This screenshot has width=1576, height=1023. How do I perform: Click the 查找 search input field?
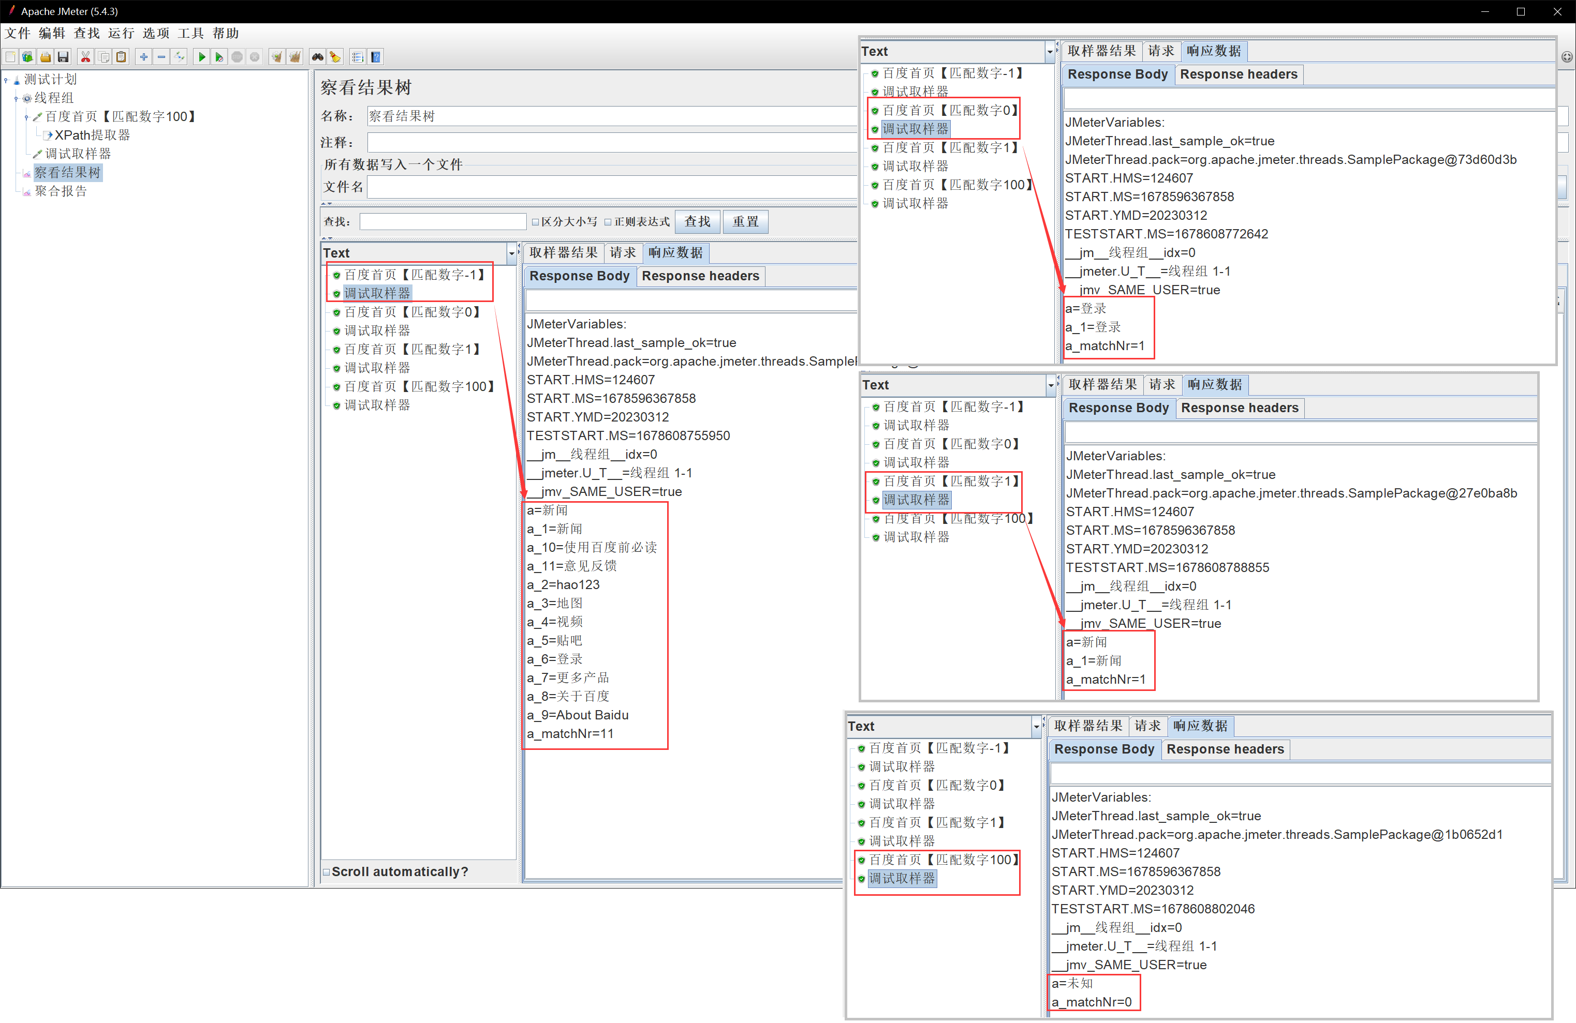[x=443, y=222]
